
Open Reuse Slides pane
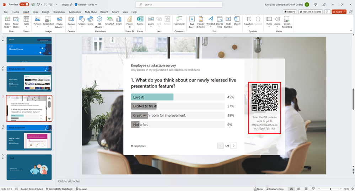coord(16,22)
